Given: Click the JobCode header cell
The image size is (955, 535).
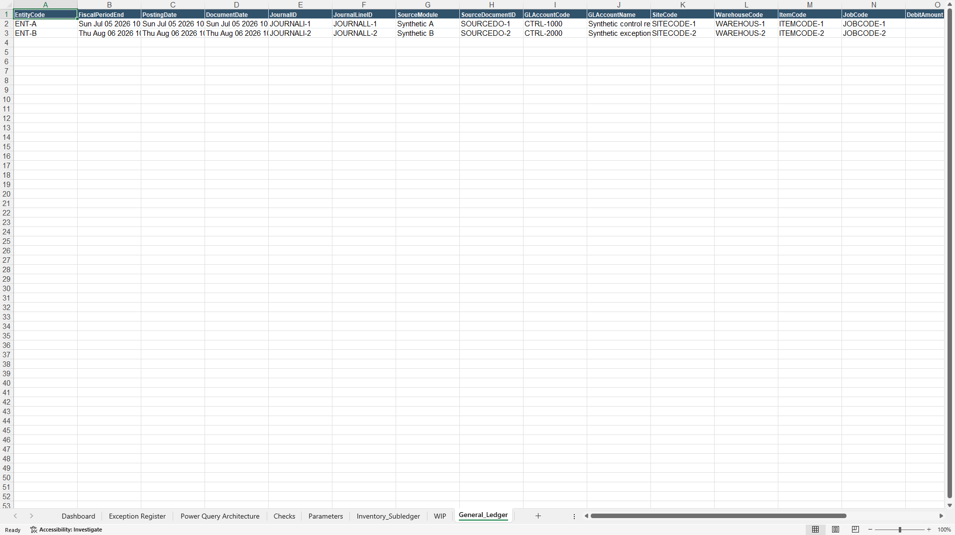Looking at the screenshot, I should (x=873, y=14).
